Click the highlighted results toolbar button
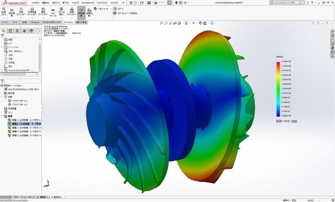 (x=81, y=13)
